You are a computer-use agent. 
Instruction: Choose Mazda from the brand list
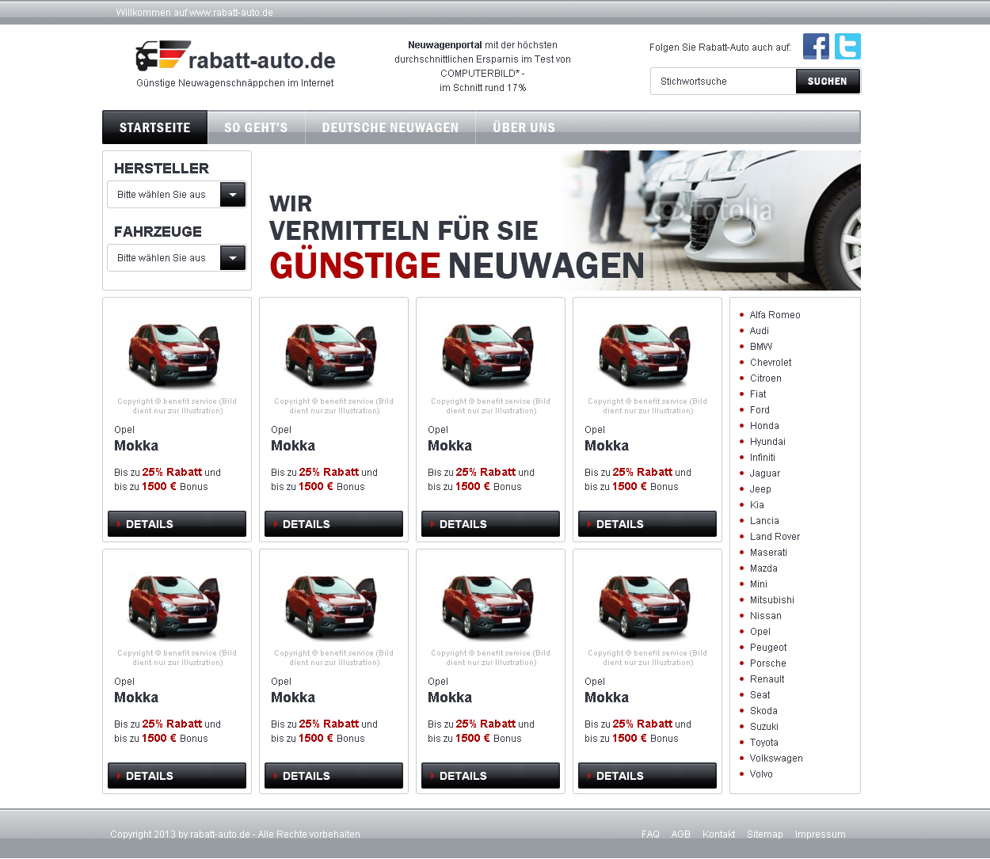[763, 568]
